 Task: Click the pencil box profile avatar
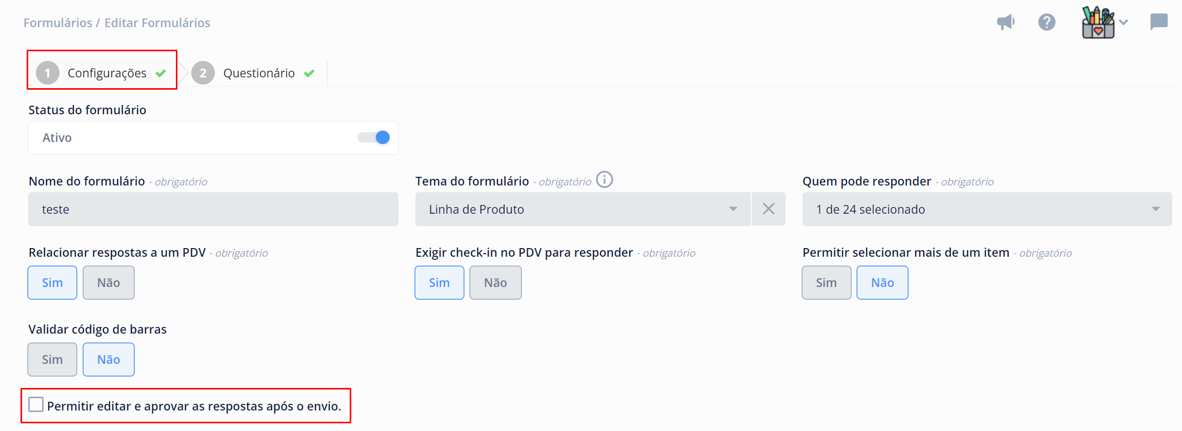click(x=1098, y=22)
